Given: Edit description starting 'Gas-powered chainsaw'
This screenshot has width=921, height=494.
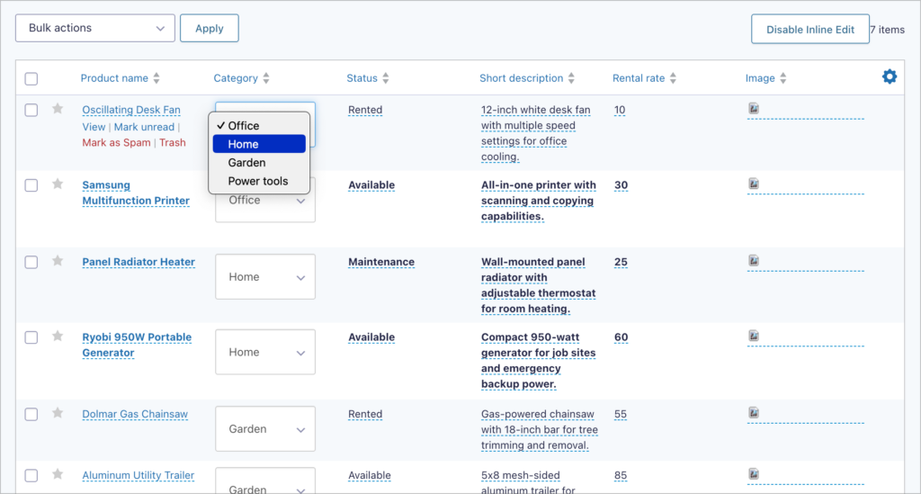Looking at the screenshot, I should click(540, 430).
